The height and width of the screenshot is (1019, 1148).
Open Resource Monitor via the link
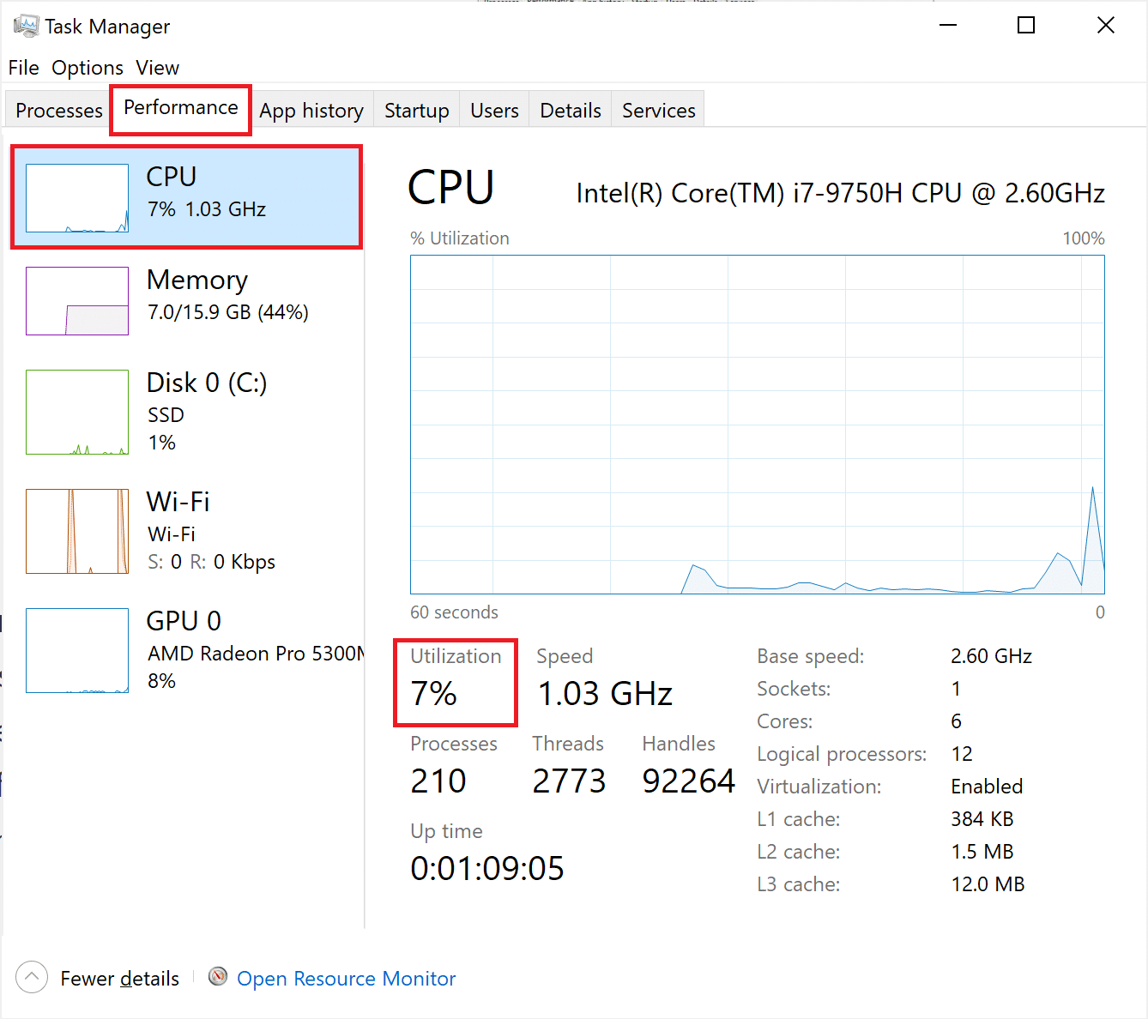point(346,978)
